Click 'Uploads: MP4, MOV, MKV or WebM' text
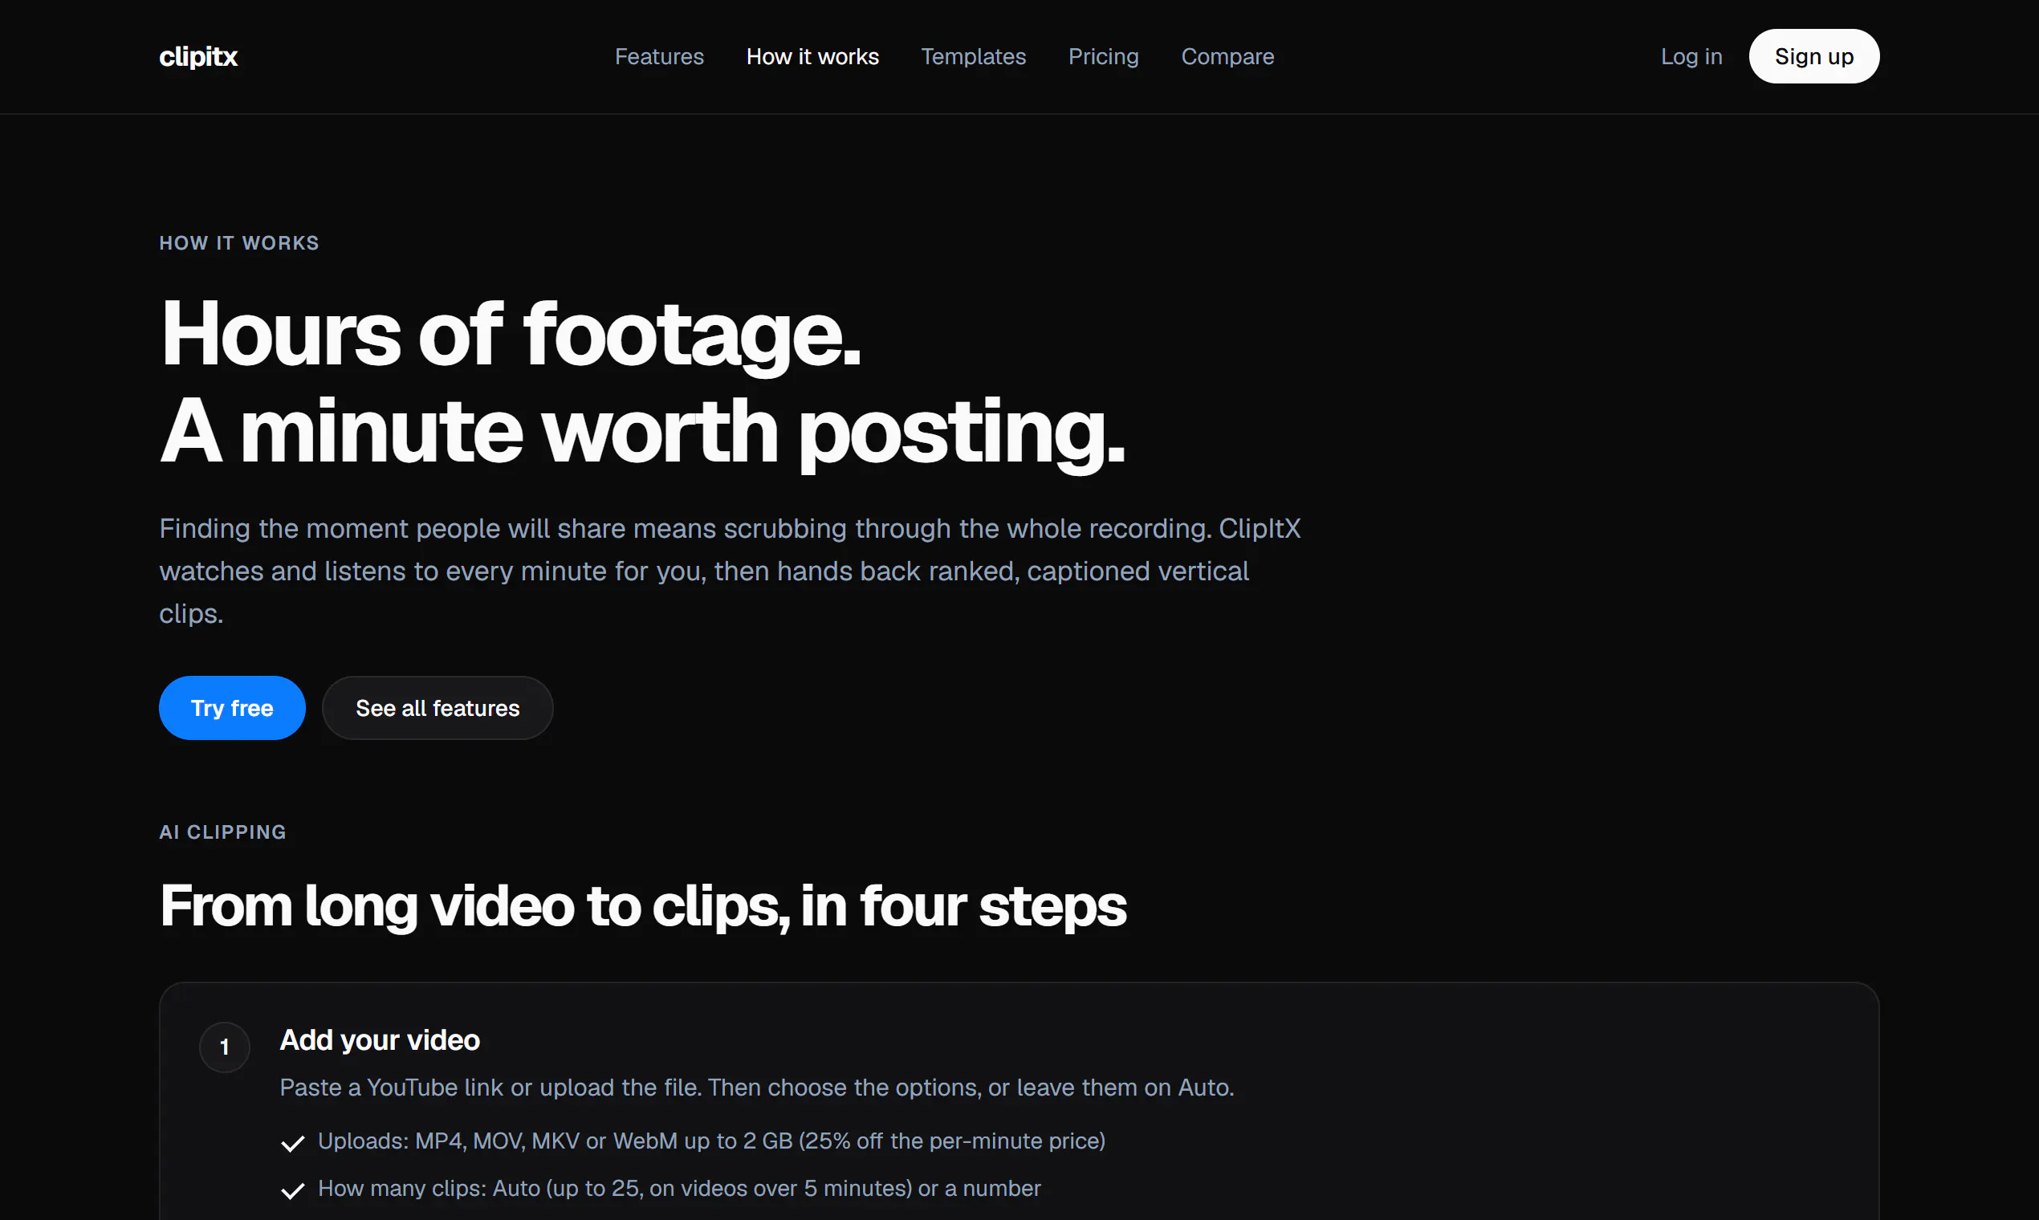This screenshot has height=1220, width=2039. click(711, 1141)
